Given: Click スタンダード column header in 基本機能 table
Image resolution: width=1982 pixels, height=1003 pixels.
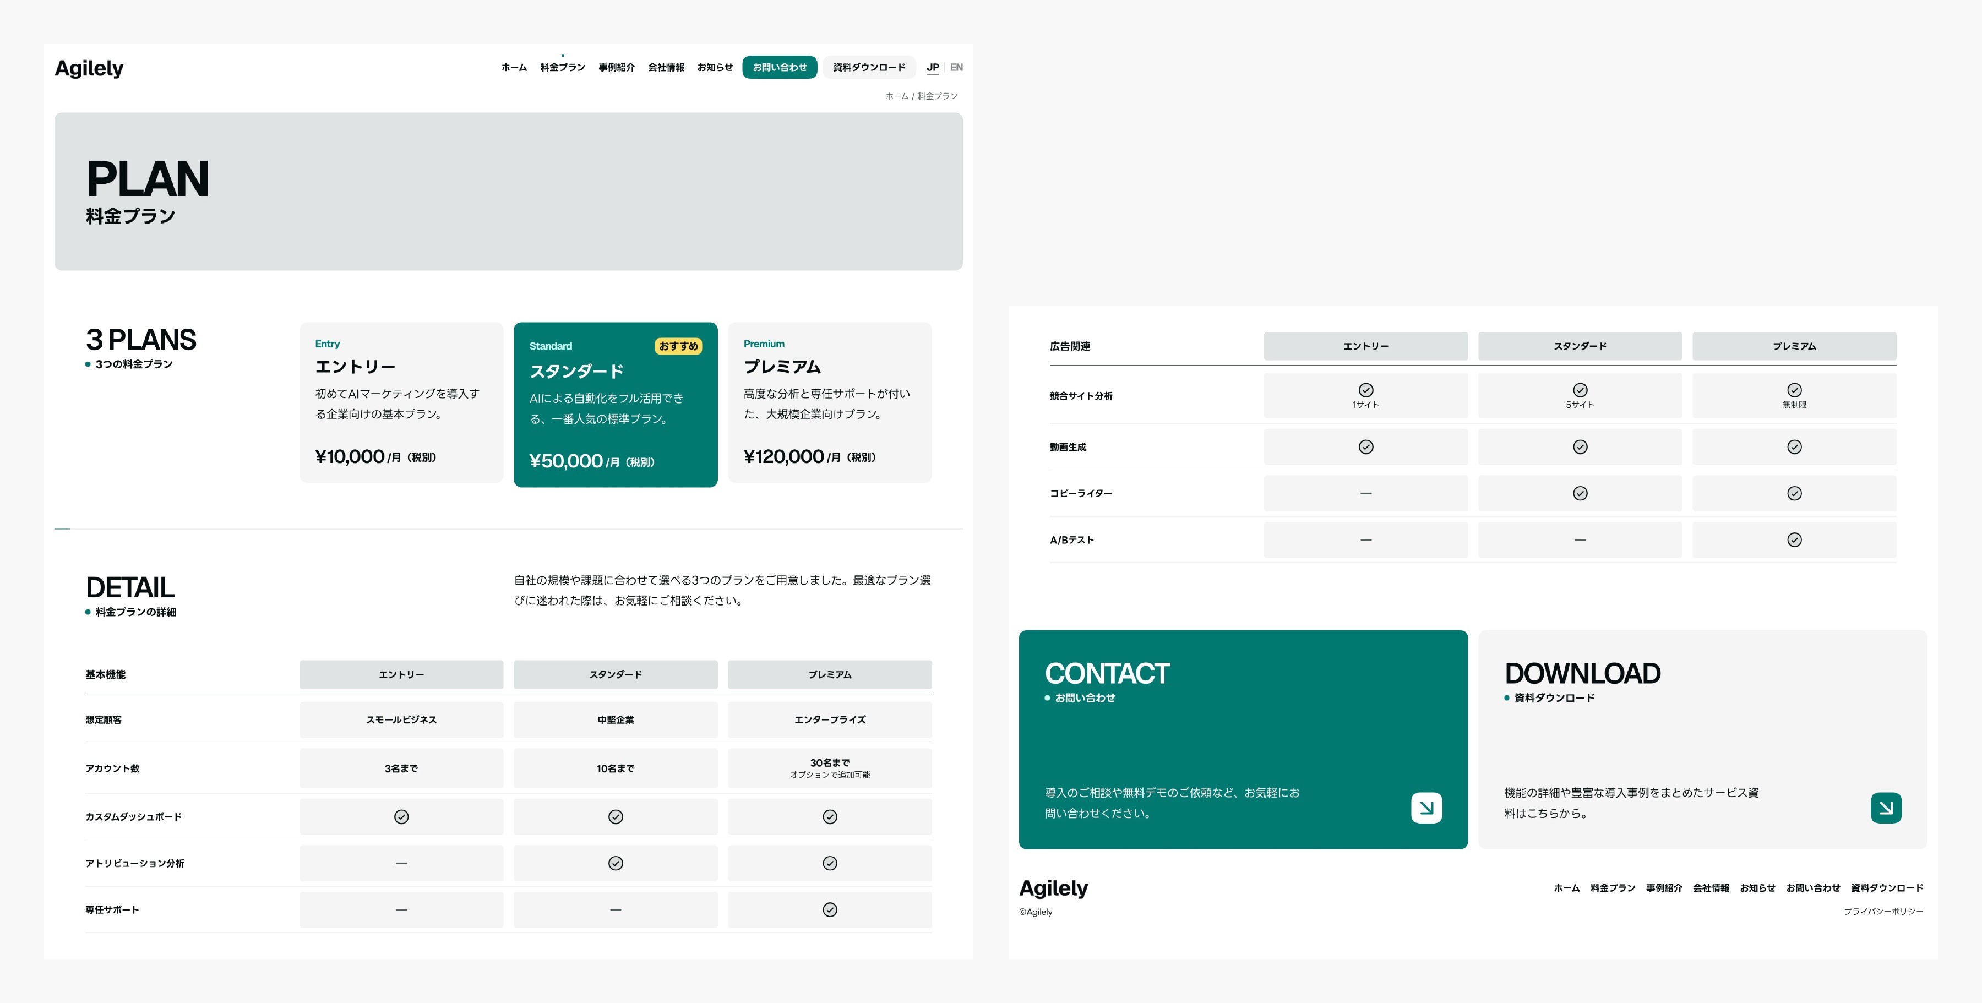Looking at the screenshot, I should click(616, 674).
